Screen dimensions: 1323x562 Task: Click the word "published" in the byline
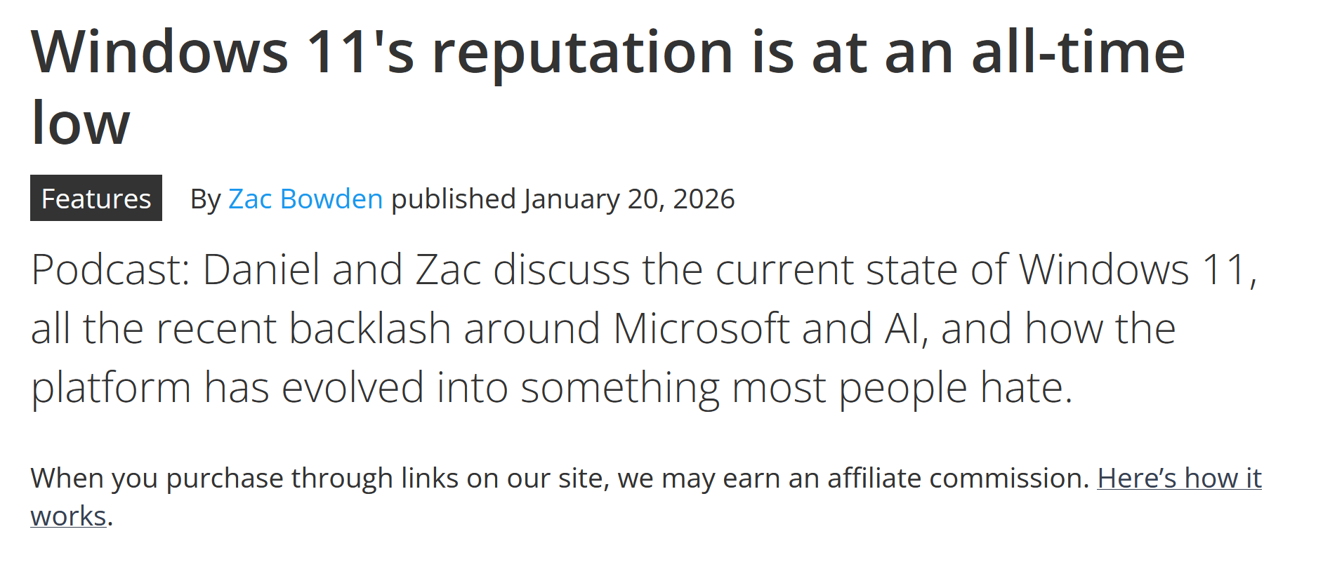click(453, 199)
